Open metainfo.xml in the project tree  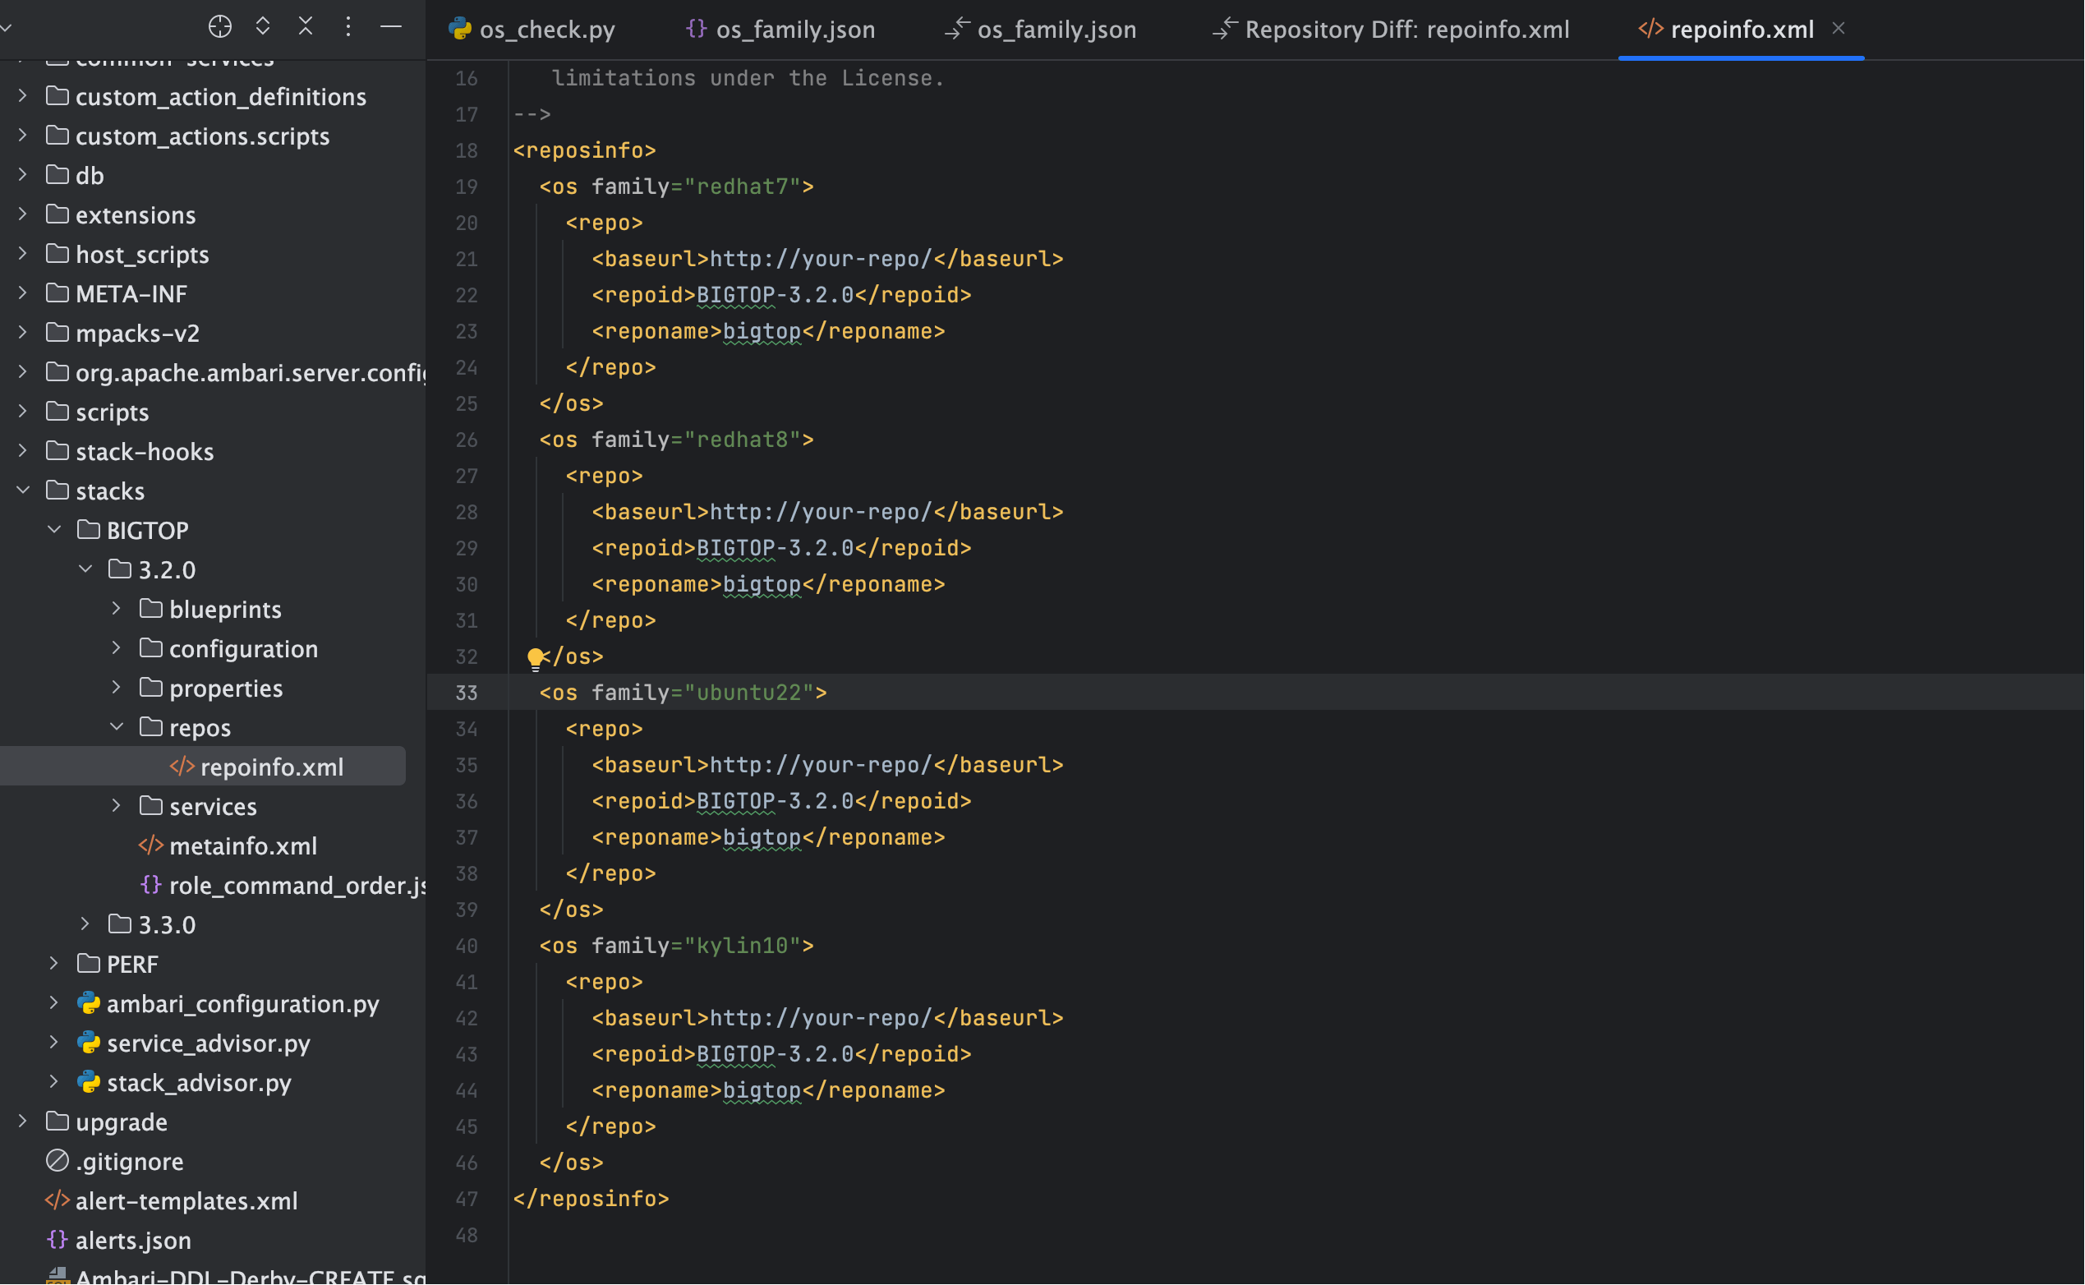tap(242, 845)
